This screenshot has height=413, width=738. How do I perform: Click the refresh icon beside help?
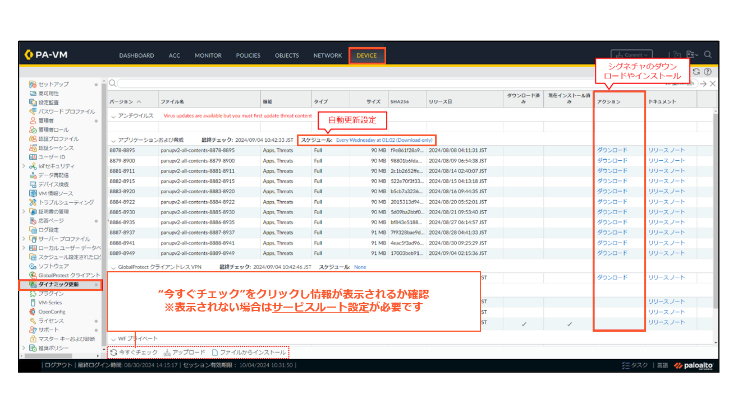click(696, 72)
